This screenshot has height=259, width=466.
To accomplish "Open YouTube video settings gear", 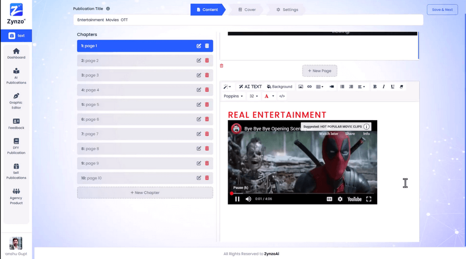I will pos(340,199).
